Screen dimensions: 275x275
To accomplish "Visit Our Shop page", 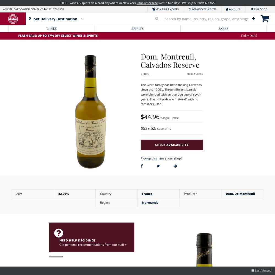I will tap(259, 9).
